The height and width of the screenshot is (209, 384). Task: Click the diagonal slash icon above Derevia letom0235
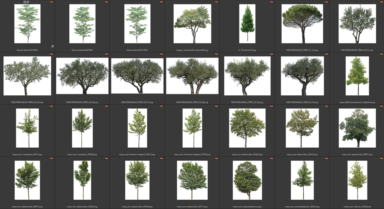(28, 2)
